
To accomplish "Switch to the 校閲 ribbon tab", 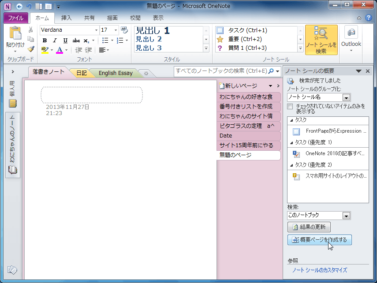I will coord(135,18).
